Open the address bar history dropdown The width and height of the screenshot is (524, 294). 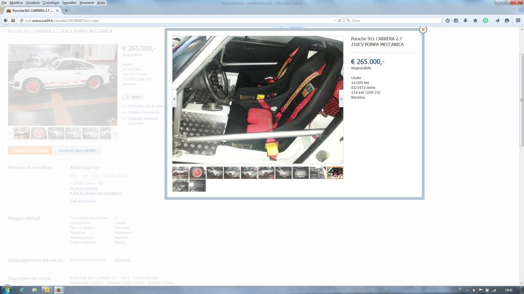(x=335, y=20)
